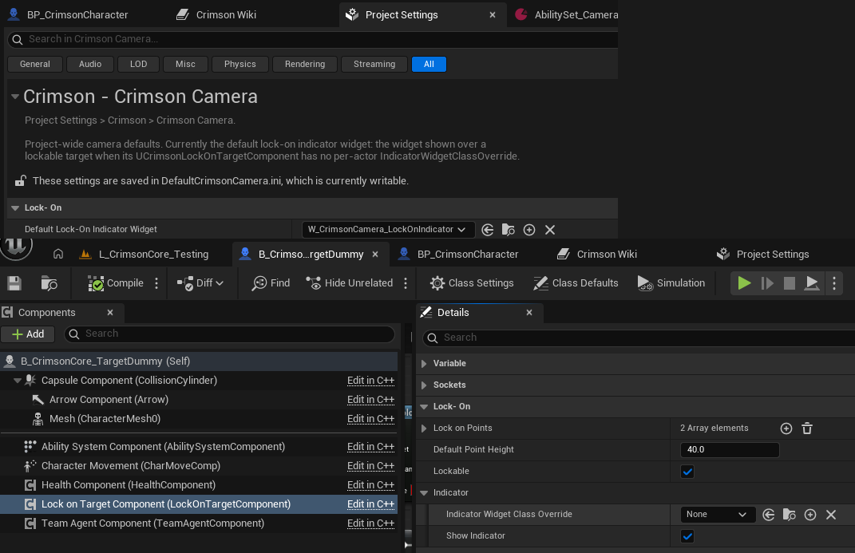855x553 pixels.
Task: Click the Compile button
Action: 116,283
